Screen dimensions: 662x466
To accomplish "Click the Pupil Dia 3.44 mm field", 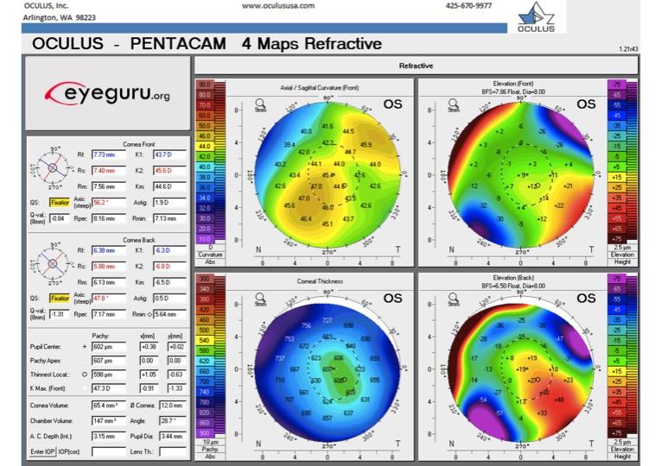I will click(173, 436).
